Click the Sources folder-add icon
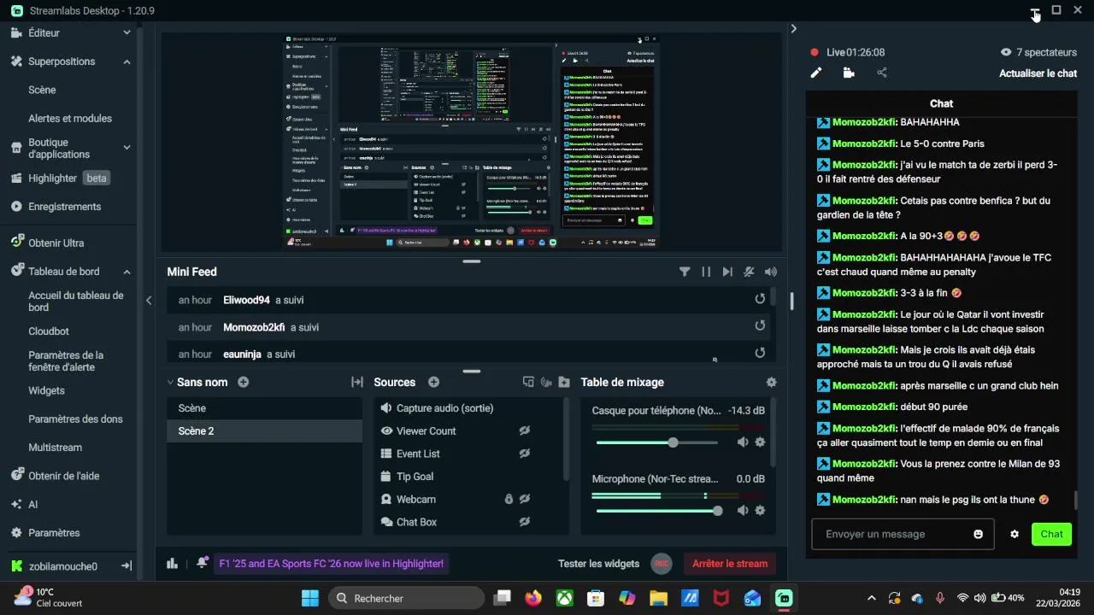 pos(564,383)
